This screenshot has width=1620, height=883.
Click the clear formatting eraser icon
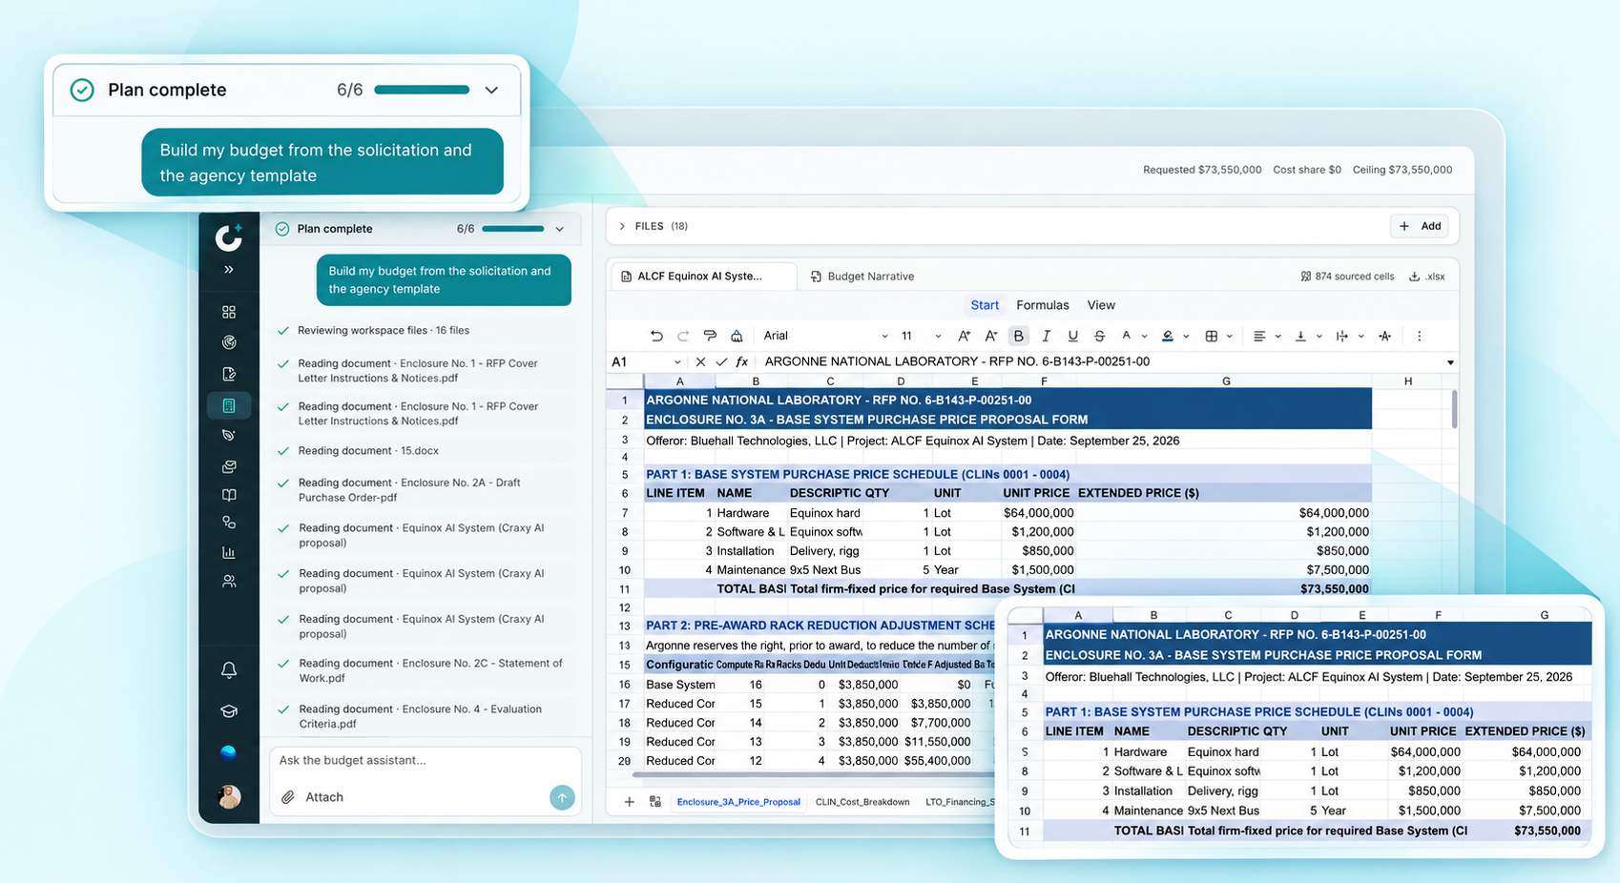coord(737,336)
